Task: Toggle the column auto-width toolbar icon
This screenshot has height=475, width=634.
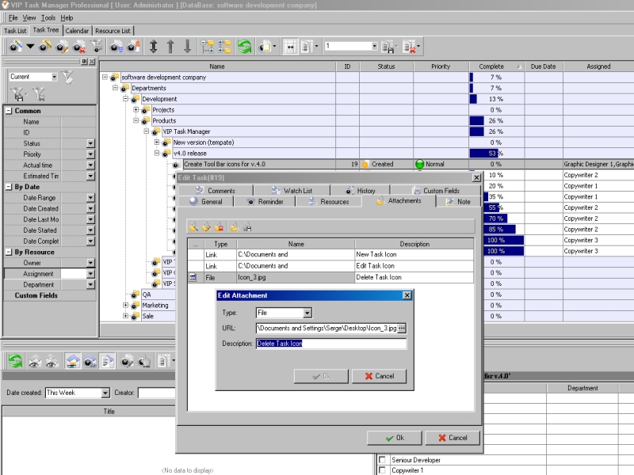Action: pyautogui.click(x=290, y=47)
